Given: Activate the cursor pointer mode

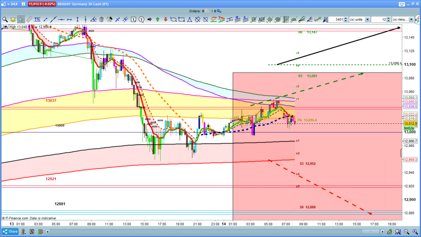Looking at the screenshot, I should click(21, 19).
